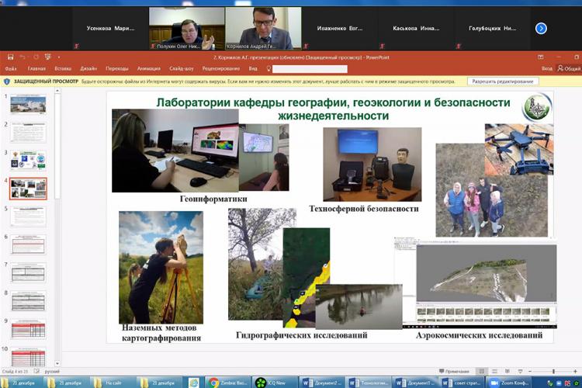Select the Анимация ribbon tab

[x=148, y=69]
